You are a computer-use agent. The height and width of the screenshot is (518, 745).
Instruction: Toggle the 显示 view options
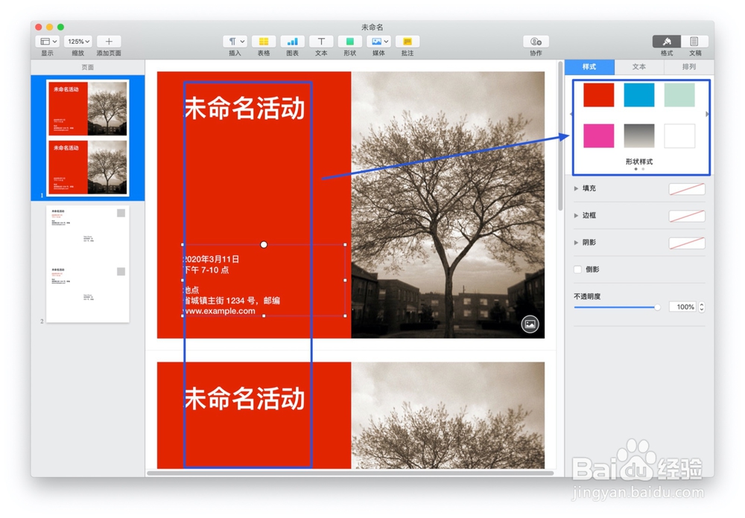(x=46, y=41)
